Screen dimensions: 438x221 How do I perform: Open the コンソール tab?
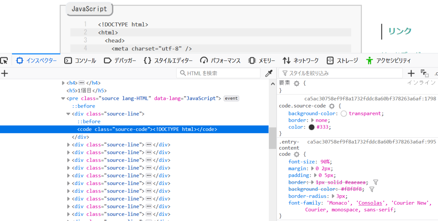point(80,61)
